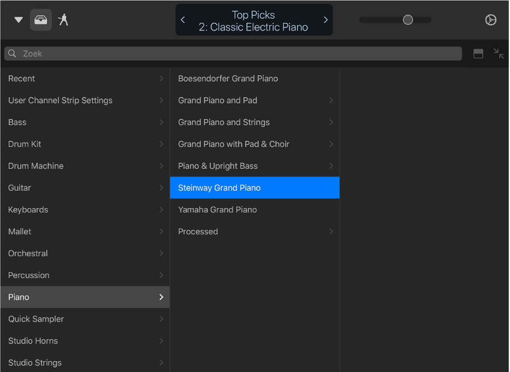The width and height of the screenshot is (510, 372).
Task: Collapse the library with arrows icon
Action: click(499, 54)
